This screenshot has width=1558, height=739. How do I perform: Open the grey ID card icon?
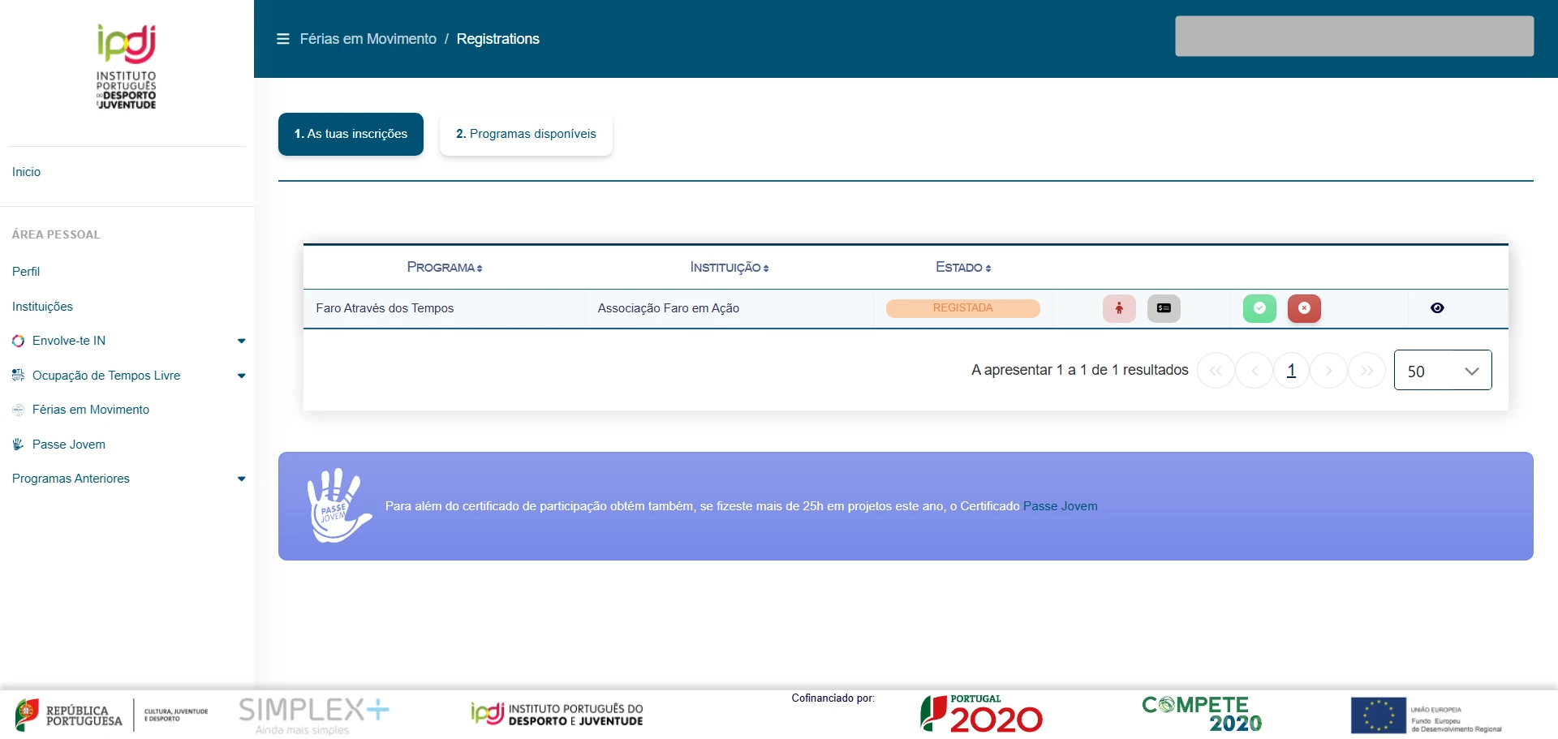pyautogui.click(x=1164, y=308)
